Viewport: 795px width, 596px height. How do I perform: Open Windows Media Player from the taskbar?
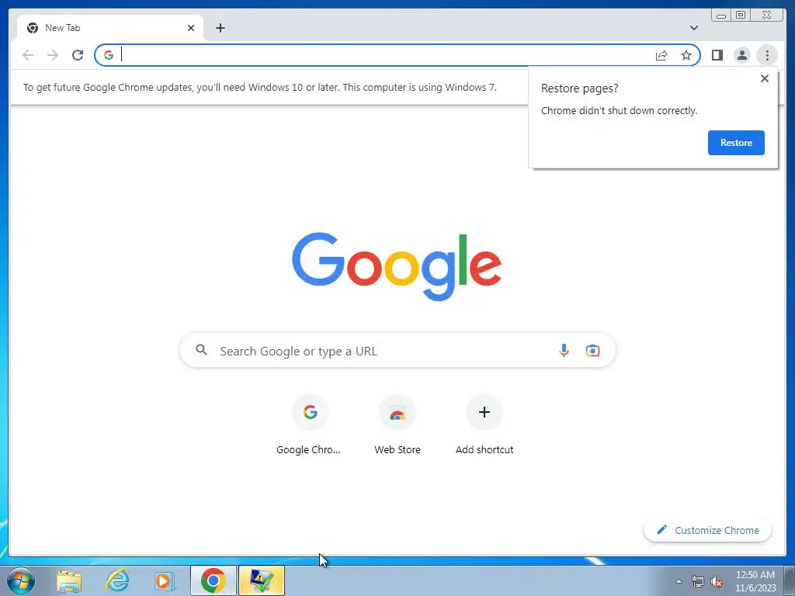click(165, 580)
